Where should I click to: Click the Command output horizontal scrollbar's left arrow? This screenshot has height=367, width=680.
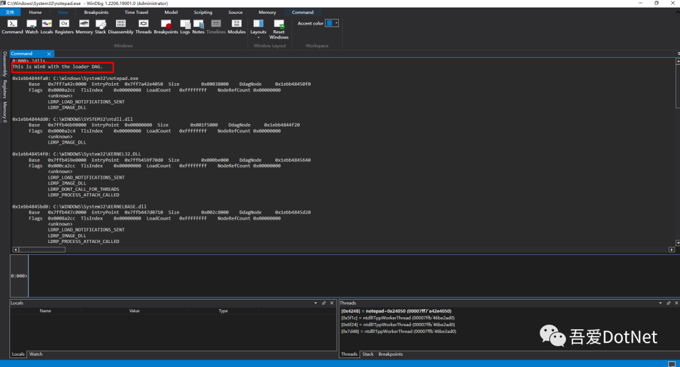(x=16, y=249)
